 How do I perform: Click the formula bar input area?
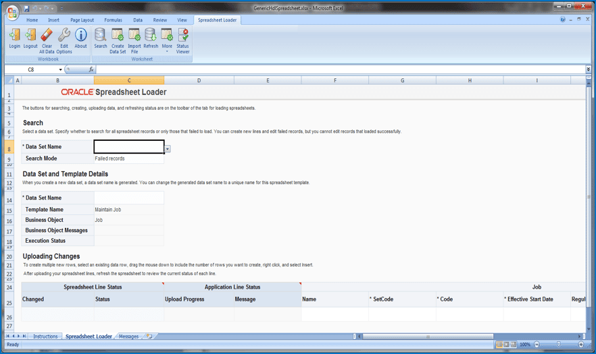341,69
